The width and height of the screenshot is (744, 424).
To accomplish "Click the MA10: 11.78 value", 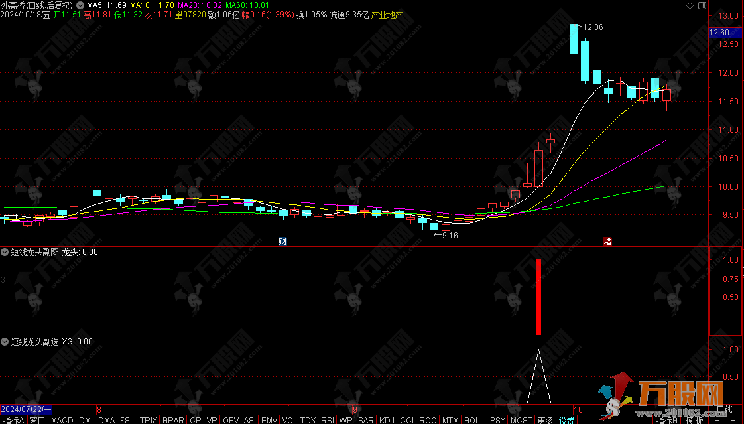I will (152, 5).
